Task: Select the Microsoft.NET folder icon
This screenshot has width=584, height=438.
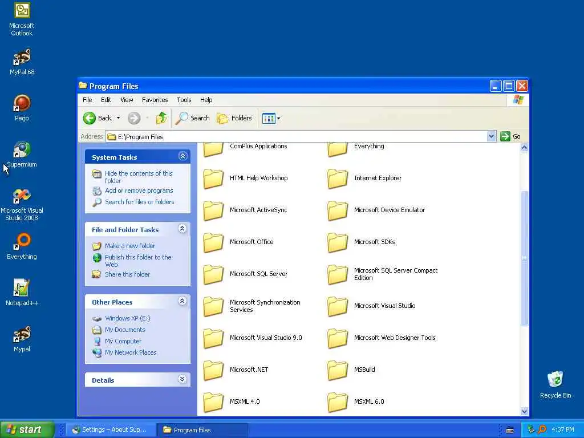Action: point(213,370)
